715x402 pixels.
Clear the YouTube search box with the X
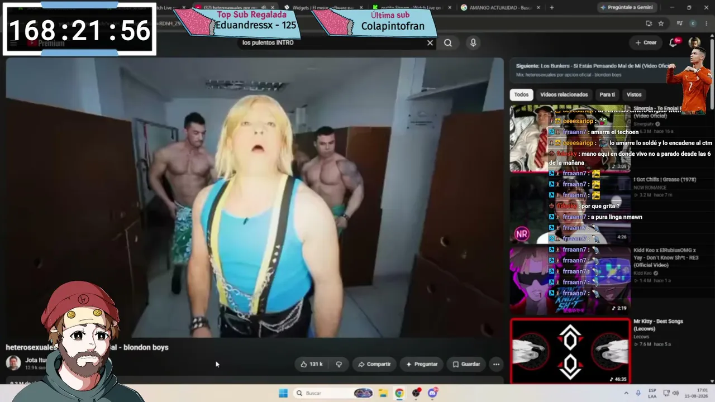[430, 43]
